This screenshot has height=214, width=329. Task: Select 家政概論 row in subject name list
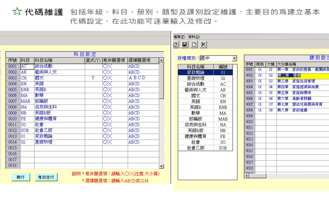coord(205,72)
